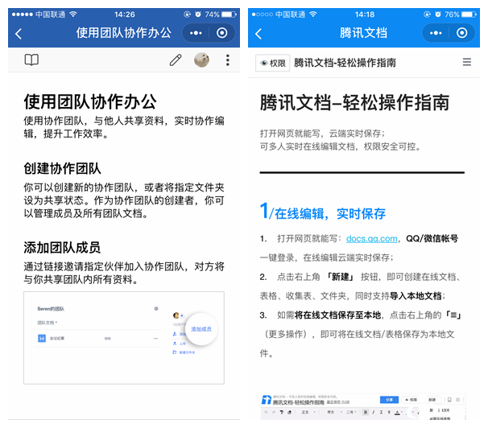Select the 腾讯文档-轻松操作指南 title bar text
The image size is (488, 428).
(345, 63)
